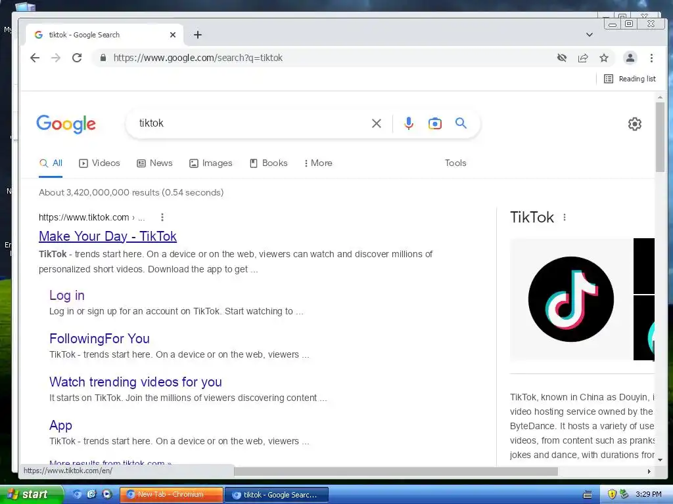Reload the Google search page
This screenshot has height=504, width=673.
click(77, 58)
